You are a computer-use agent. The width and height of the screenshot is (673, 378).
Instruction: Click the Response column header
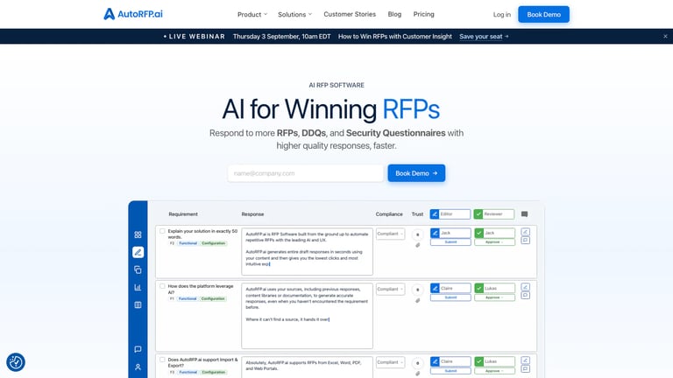click(252, 213)
